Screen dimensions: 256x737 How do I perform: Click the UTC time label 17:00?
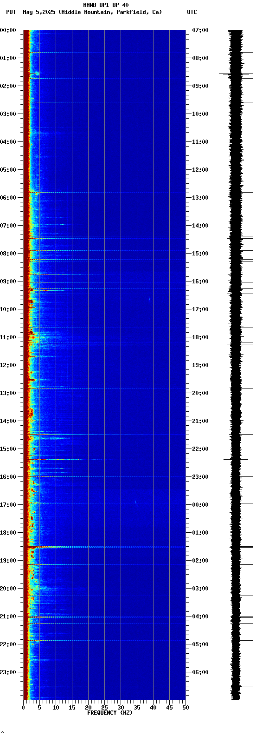(200, 309)
